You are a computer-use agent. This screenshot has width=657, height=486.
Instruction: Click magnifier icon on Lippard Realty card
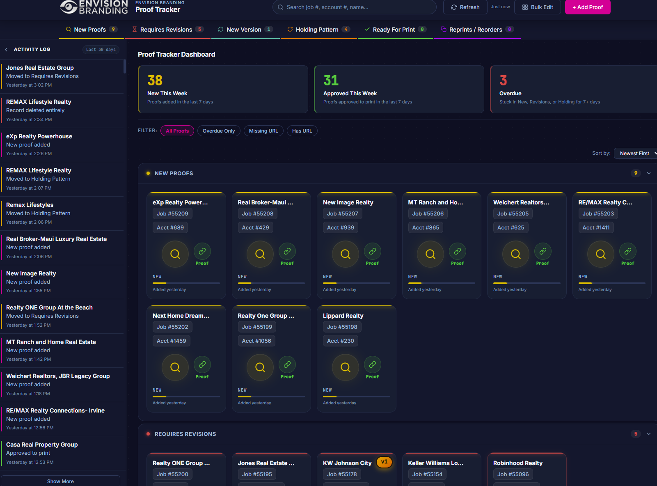[x=346, y=367]
